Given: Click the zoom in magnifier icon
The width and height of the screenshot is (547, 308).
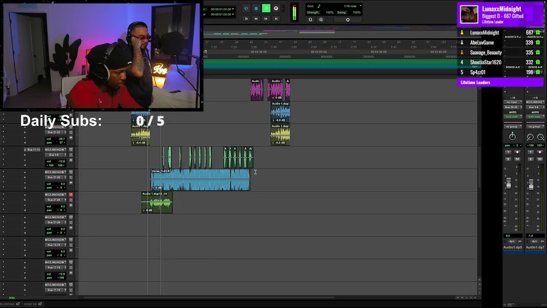Looking at the screenshot, I should [321, 20].
